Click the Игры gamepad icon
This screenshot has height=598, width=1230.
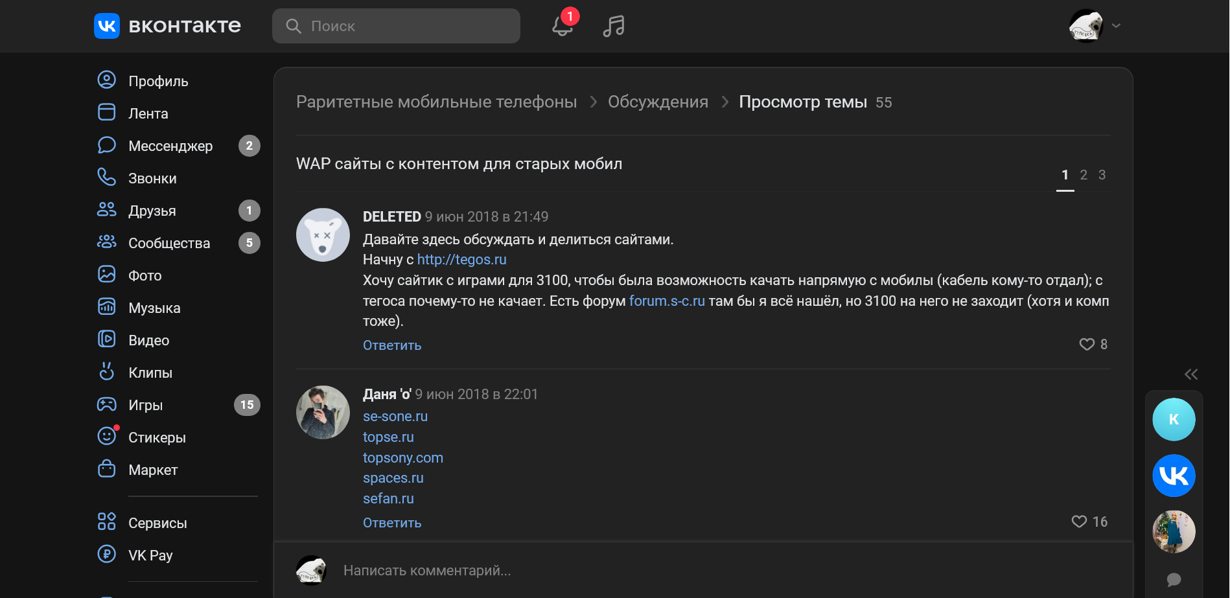(106, 404)
